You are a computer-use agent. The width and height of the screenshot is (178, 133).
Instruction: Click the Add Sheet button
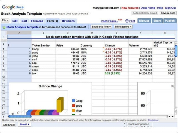coord(9,125)
